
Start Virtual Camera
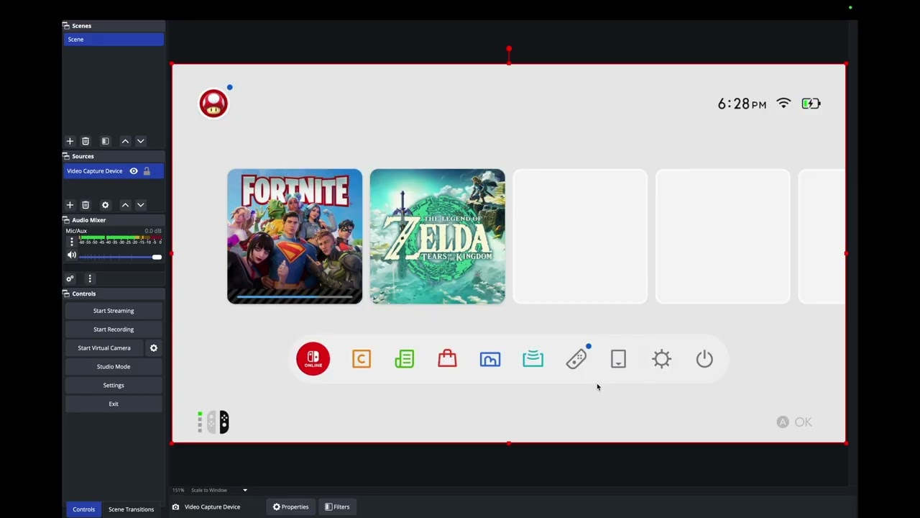[x=104, y=348]
